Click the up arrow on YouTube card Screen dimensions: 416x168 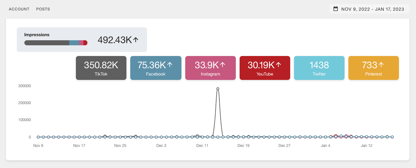tap(278, 65)
